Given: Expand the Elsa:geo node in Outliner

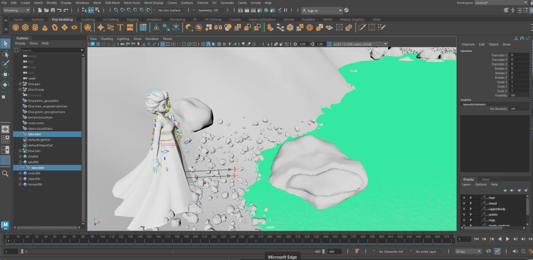Looking at the screenshot, I should tap(20, 84).
